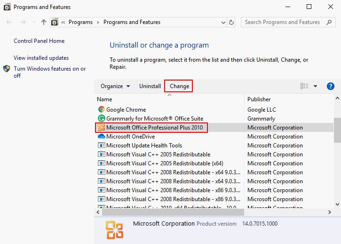
Task: Open Turn Windows features on or off
Action: [49, 72]
